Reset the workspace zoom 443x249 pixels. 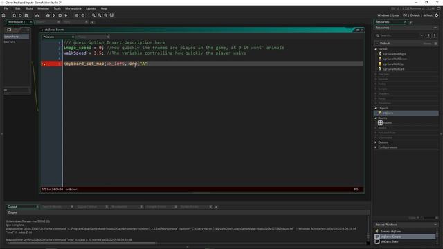100,15
